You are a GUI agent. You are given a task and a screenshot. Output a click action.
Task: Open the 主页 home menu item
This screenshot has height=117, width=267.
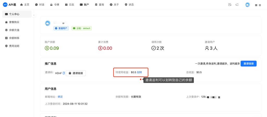[25, 5]
